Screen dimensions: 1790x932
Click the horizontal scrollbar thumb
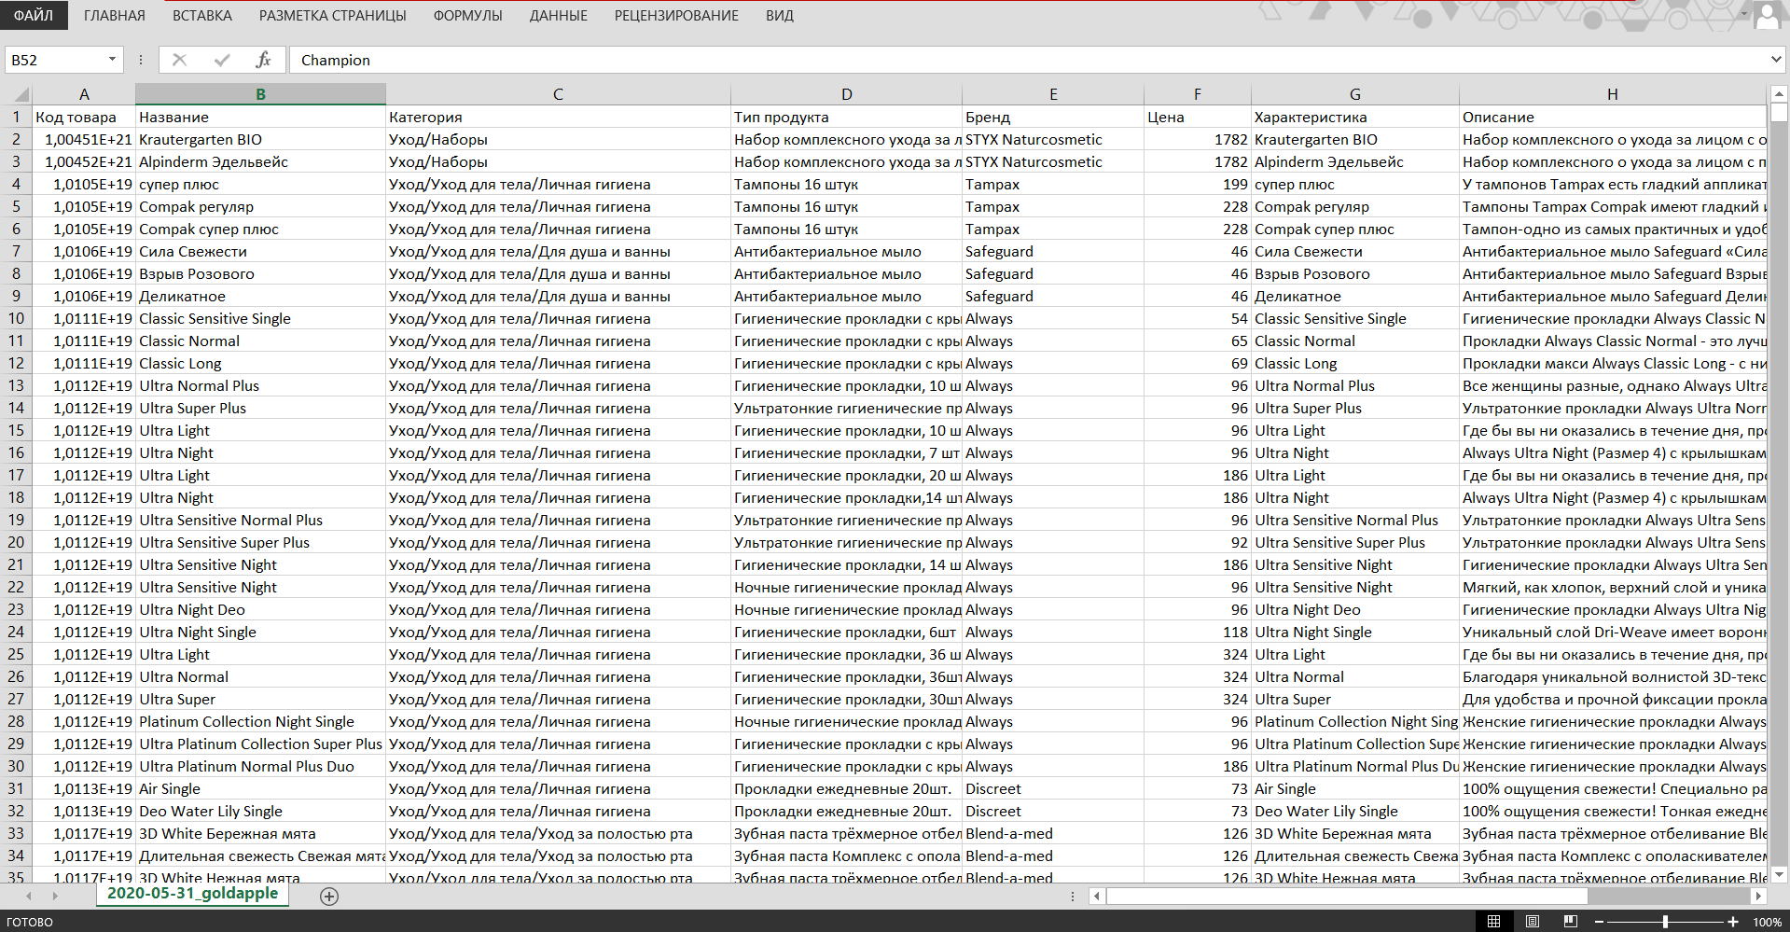[1347, 896]
